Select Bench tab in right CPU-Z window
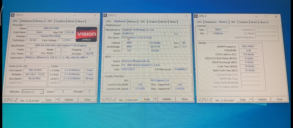Viewport: 293px width, 128px height. pyautogui.click(x=254, y=22)
